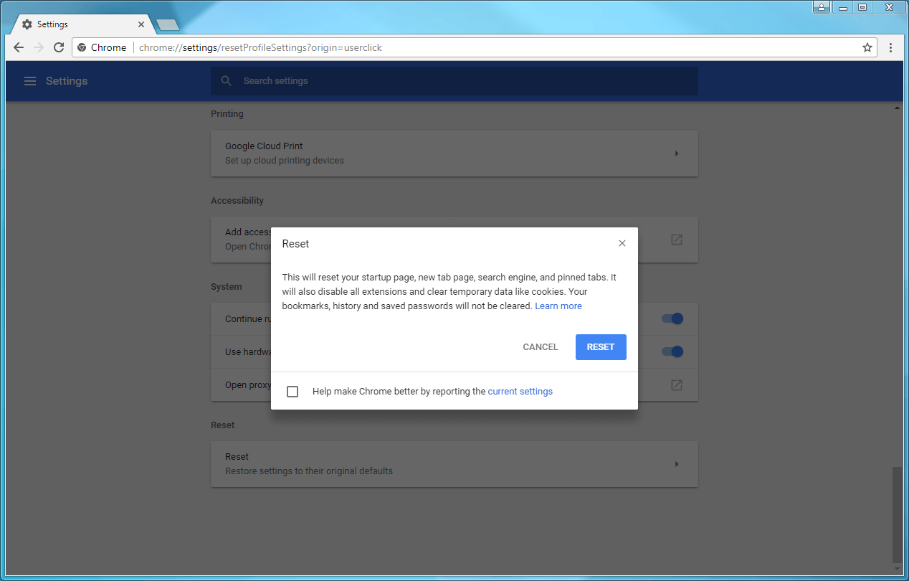Image resolution: width=909 pixels, height=581 pixels.
Task: Expand Google Cloud Print arrow
Action: 677,153
